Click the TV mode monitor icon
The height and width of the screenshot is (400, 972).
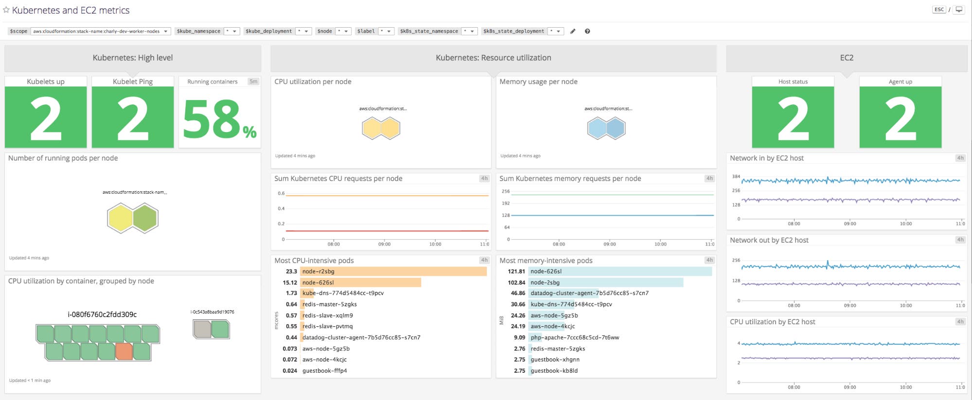point(959,10)
